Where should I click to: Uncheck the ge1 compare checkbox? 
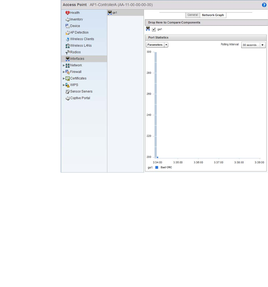pyautogui.click(x=154, y=29)
